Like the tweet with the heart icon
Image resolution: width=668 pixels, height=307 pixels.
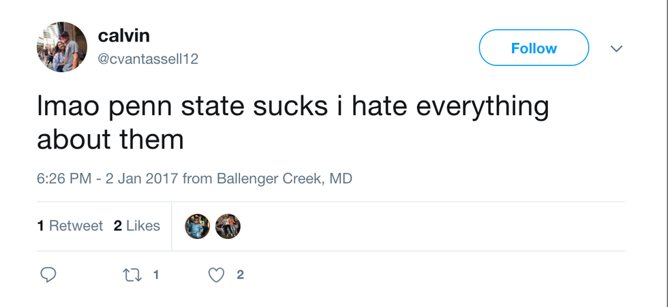(216, 275)
